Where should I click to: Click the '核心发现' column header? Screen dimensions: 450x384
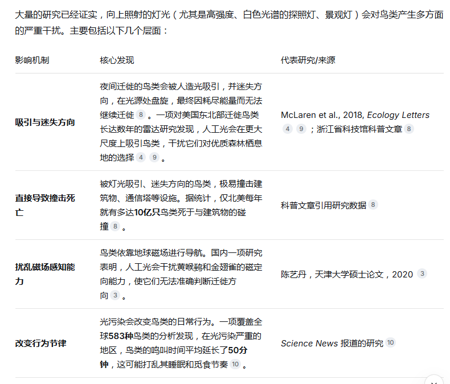(x=117, y=60)
